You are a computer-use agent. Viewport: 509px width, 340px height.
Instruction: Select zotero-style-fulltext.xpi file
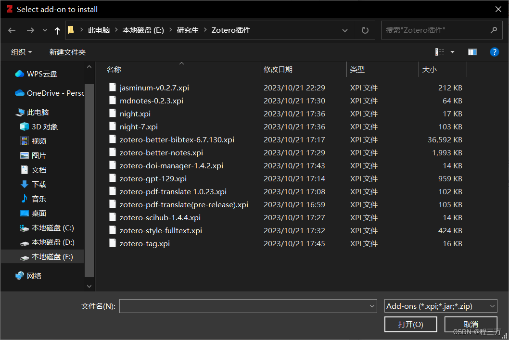(x=161, y=230)
